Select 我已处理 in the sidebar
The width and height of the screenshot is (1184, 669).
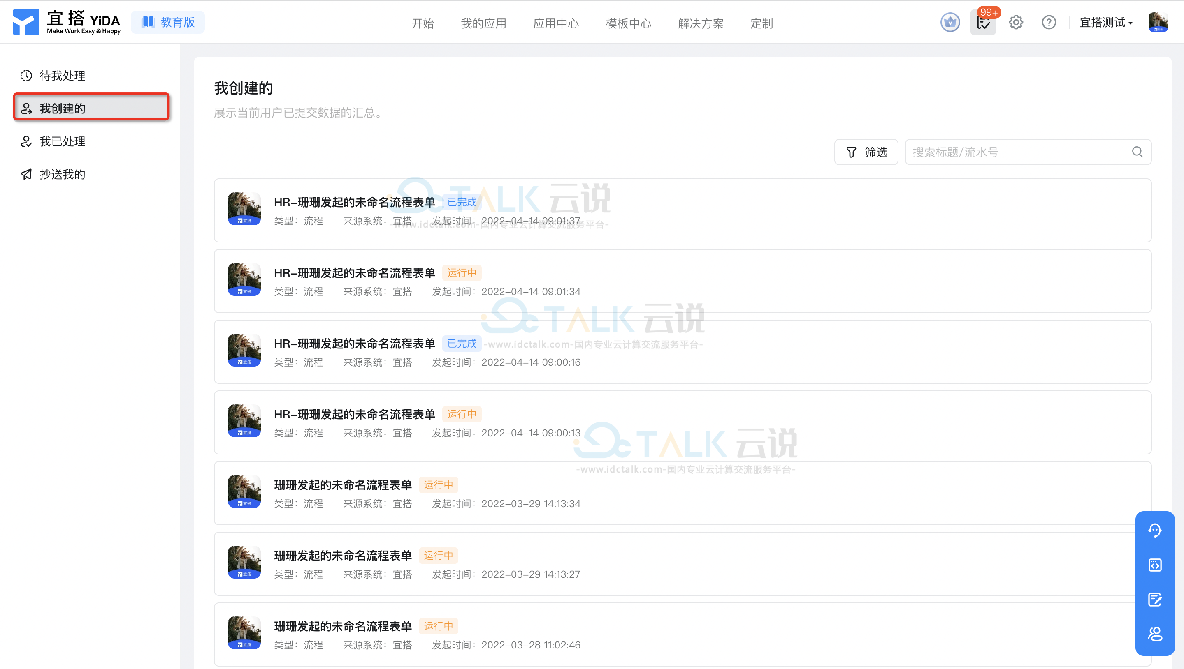pyautogui.click(x=92, y=141)
